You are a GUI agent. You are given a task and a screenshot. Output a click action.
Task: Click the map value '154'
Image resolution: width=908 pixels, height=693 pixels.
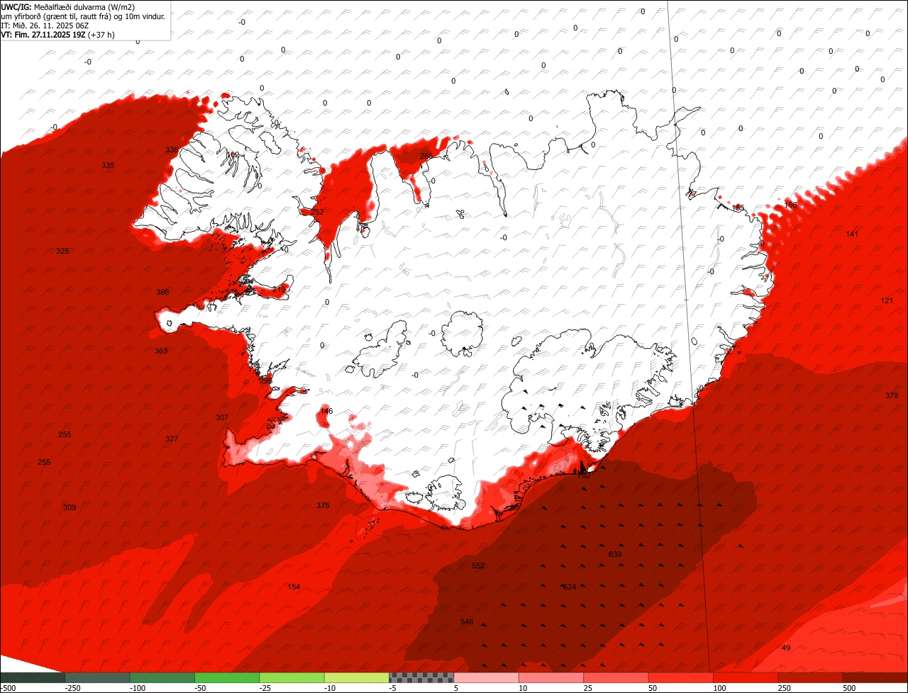[294, 587]
